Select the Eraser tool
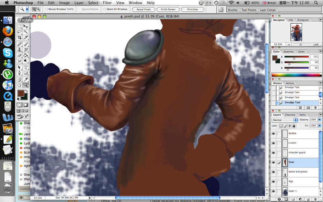The height and width of the screenshot is (202, 323). 19,55
